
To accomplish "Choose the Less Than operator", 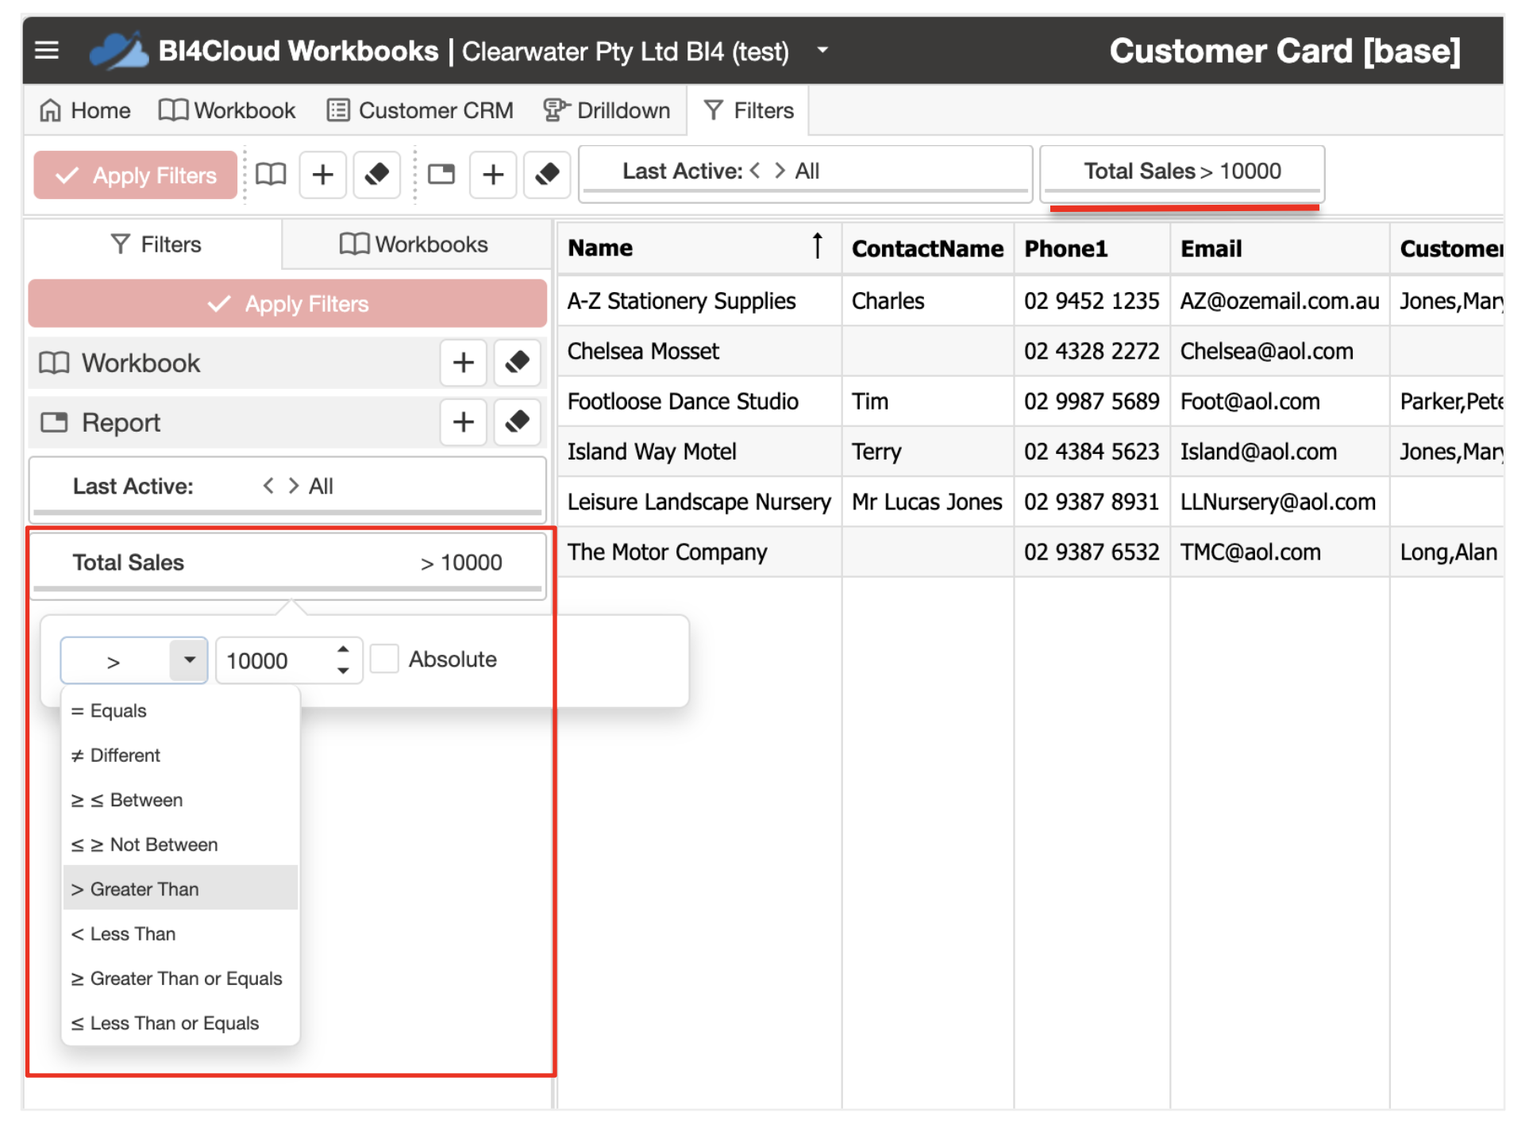I will tap(180, 935).
